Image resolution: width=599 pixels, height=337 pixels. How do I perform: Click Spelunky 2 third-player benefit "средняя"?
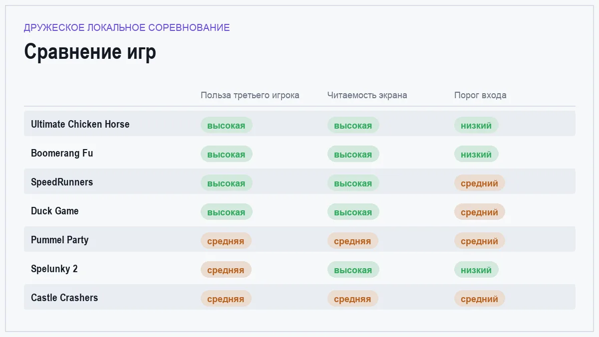point(226,270)
